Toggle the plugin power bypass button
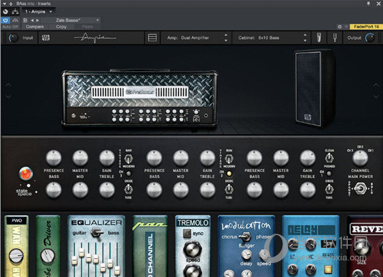This screenshot has height=277, width=383. 5,20
